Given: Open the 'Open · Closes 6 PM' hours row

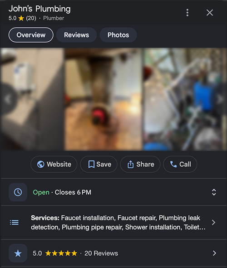Looking at the screenshot, I should tap(113, 192).
